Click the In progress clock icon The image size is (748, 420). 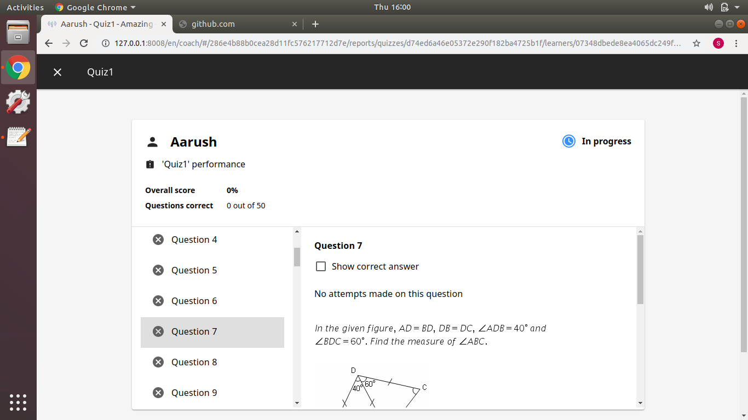coord(569,141)
